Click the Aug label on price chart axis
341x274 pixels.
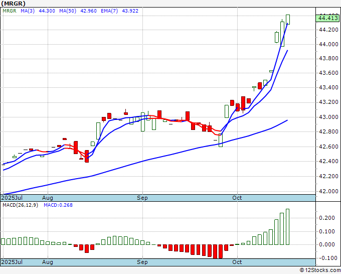tap(48, 198)
